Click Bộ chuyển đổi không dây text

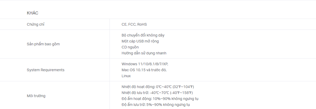tap(143, 35)
